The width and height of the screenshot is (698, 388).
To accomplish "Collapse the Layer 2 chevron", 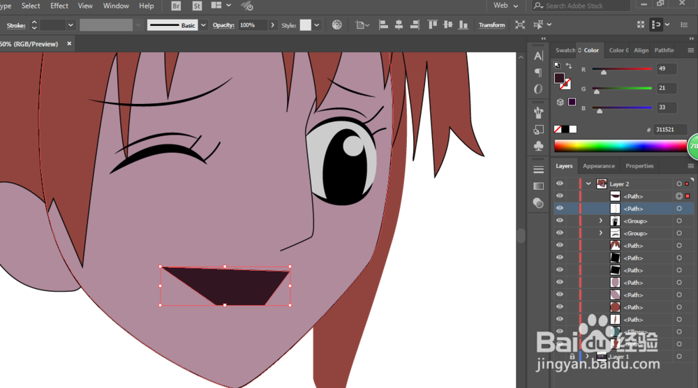I will pyautogui.click(x=588, y=184).
